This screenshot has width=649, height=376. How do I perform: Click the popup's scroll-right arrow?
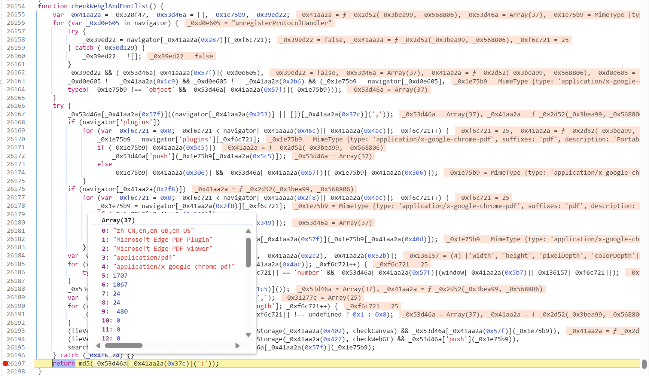pyautogui.click(x=237, y=346)
